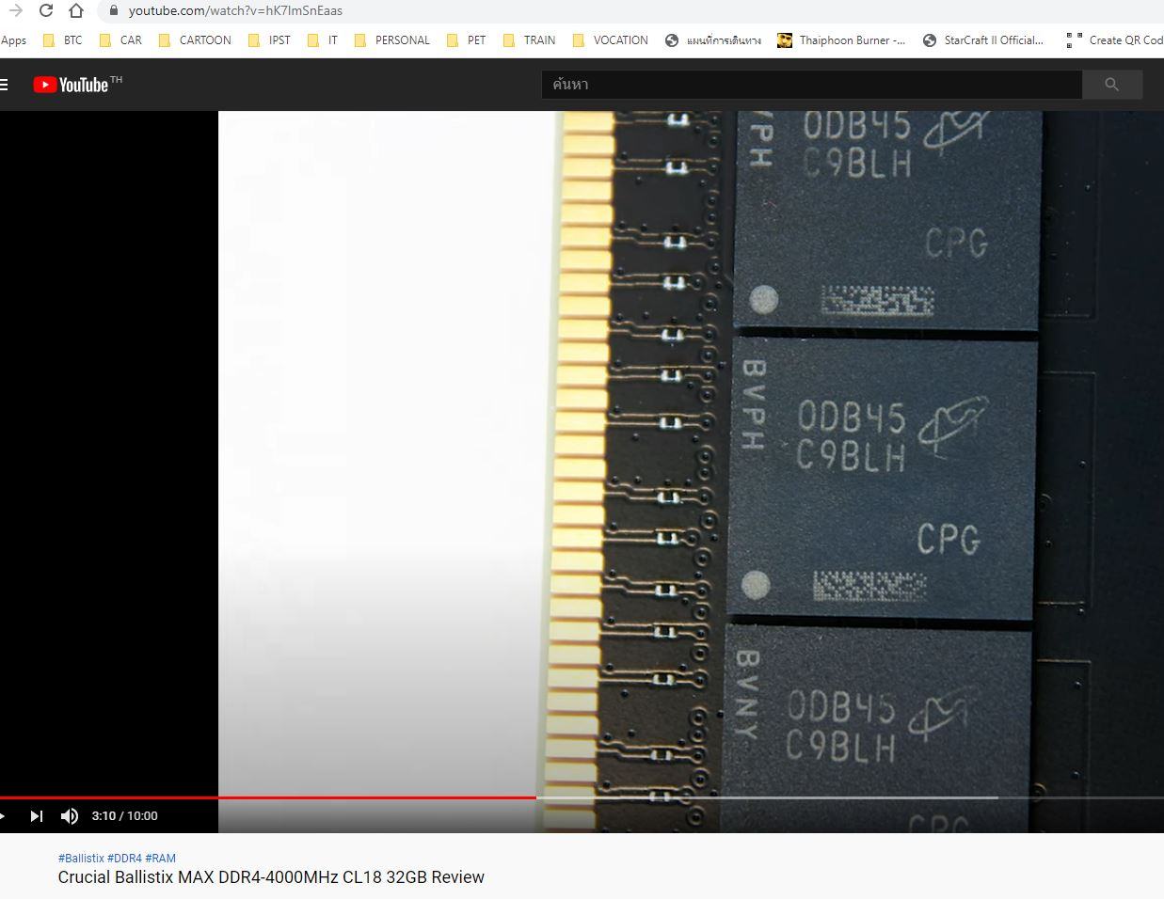Open StarCraft II Official bookmark
The image size is (1164, 899).
[x=983, y=40]
